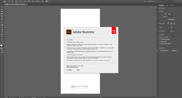Switch to the Layers tab
The image size is (182, 98).
tap(167, 5)
